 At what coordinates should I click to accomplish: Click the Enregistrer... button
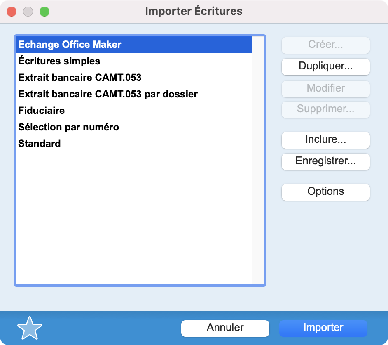(326, 162)
